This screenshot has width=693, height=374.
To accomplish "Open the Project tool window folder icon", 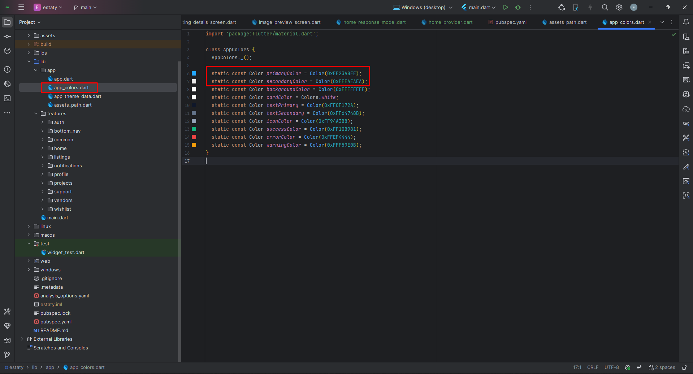I will [7, 22].
